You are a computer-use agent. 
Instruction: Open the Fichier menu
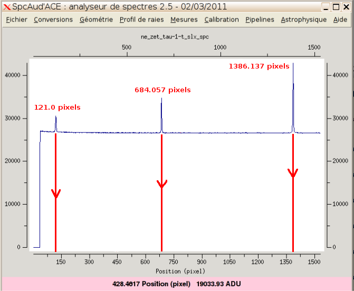(x=16, y=20)
